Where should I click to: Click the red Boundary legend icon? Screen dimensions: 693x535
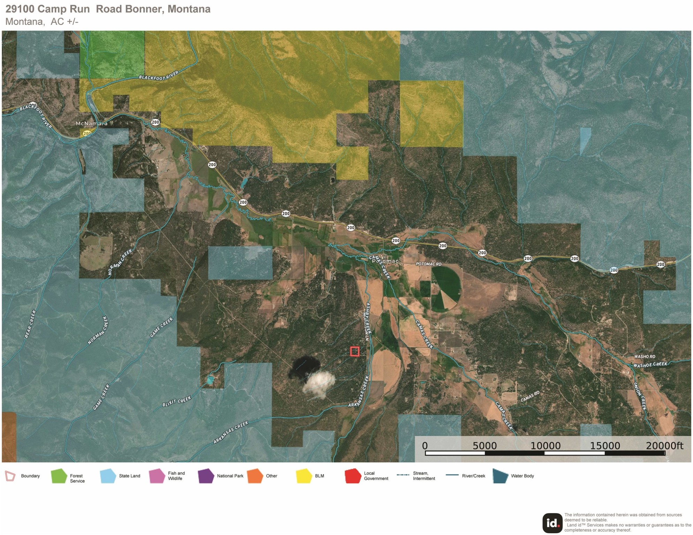[10, 476]
